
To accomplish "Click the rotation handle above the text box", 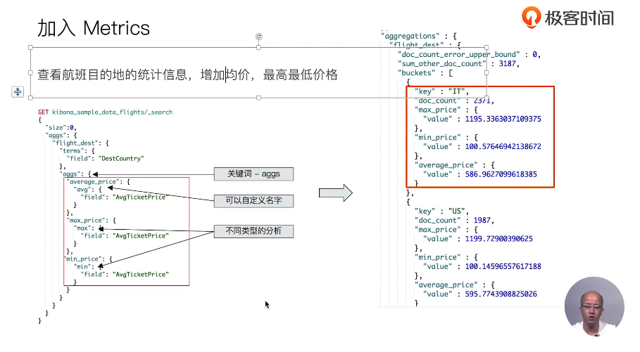I will point(258,36).
